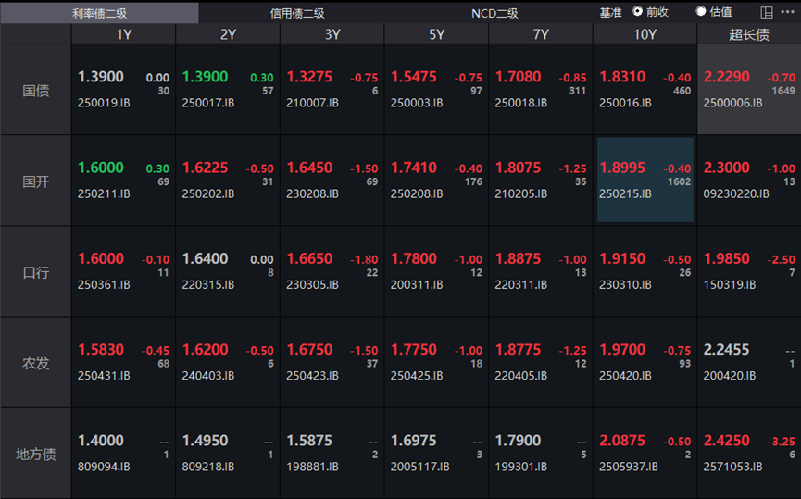This screenshot has height=499, width=801.
Task: Click the layout panel icon
Action: point(767,12)
